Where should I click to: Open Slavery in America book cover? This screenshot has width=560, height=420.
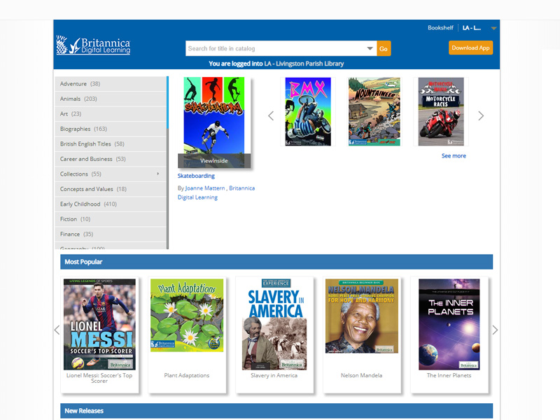tap(274, 324)
